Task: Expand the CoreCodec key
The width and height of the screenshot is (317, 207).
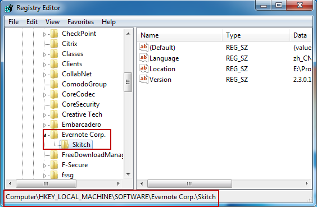Action: (44, 95)
